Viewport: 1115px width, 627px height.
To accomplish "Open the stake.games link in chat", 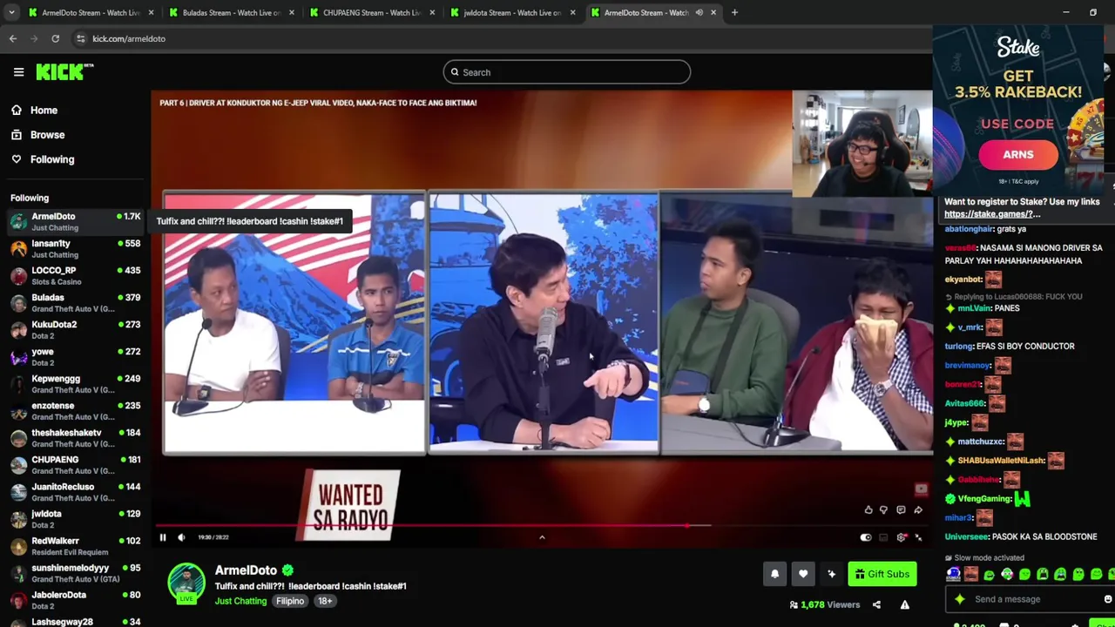I will (x=992, y=214).
